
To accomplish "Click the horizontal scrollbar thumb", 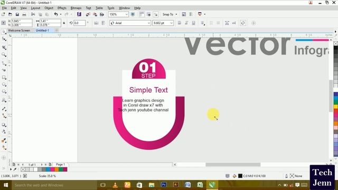I will point(233,165).
